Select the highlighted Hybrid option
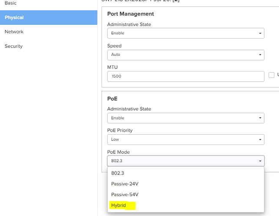The image size is (279, 216). coord(118,205)
